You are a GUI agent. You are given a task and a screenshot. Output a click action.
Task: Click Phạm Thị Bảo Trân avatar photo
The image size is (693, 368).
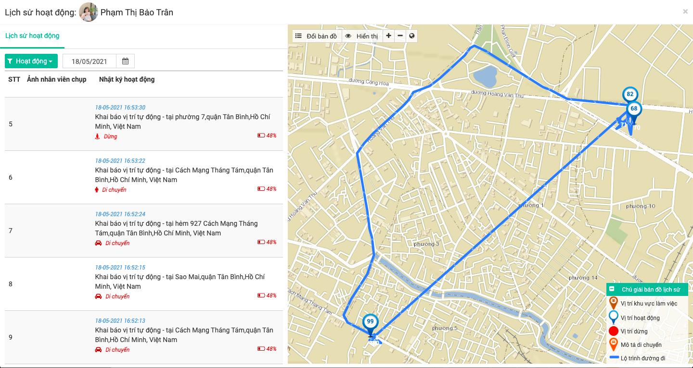89,12
